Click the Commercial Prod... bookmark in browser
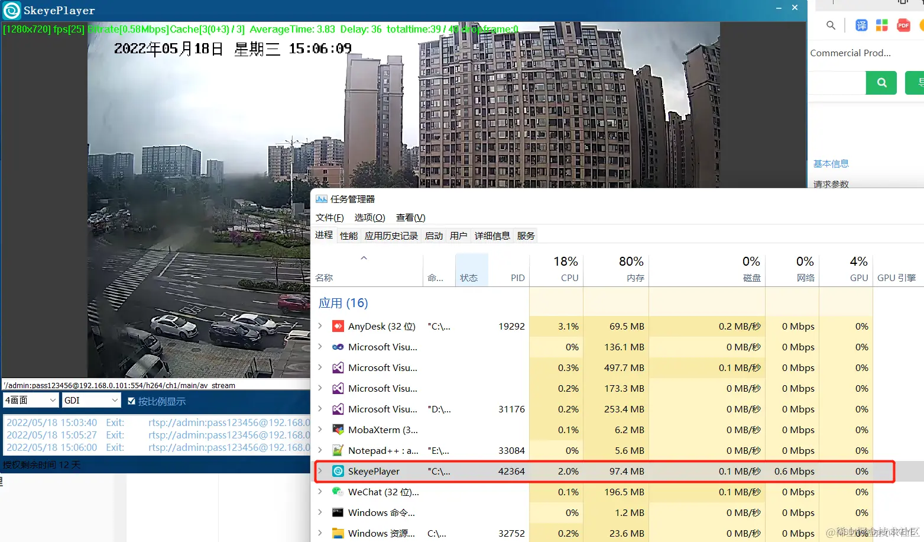924x542 pixels. [850, 53]
